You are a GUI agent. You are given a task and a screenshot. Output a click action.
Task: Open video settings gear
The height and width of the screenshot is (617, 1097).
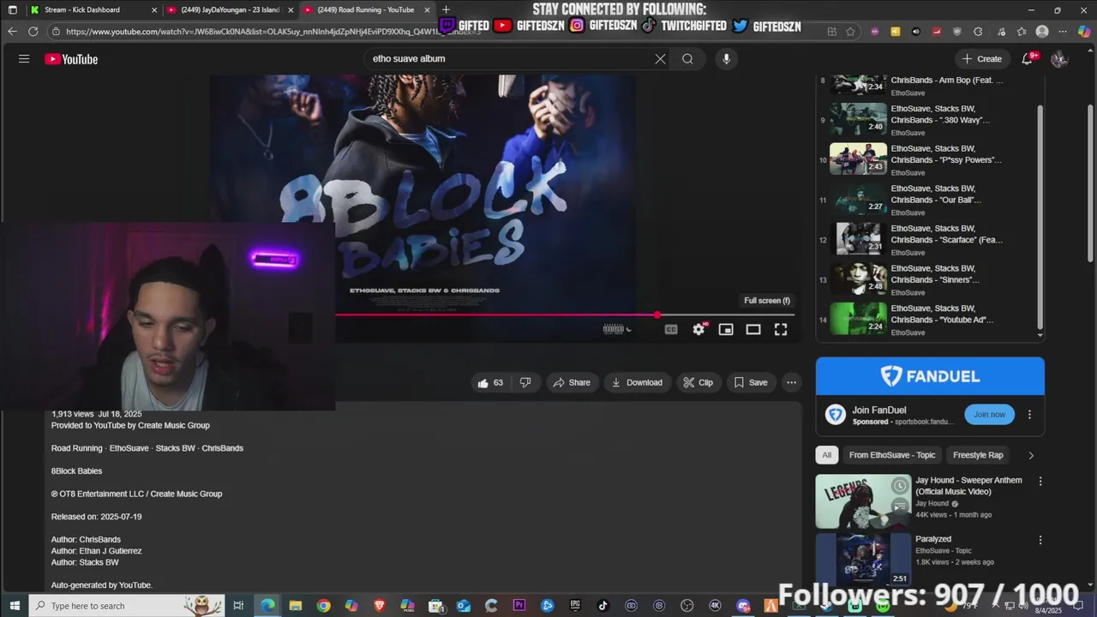tap(699, 329)
